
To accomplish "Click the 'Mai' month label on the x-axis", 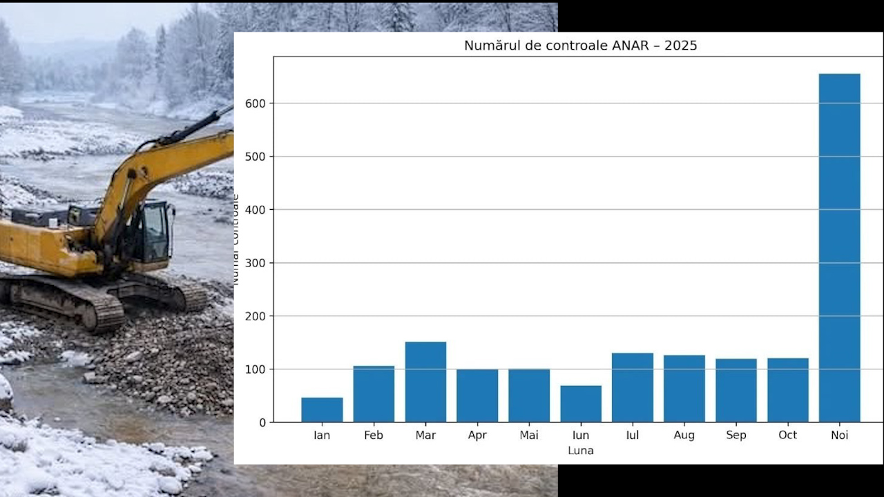I will [529, 436].
